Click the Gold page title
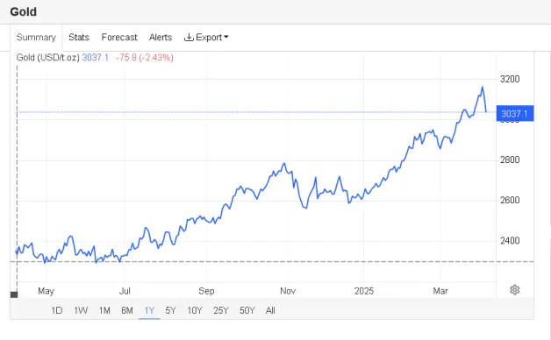The image size is (551, 340). point(23,11)
